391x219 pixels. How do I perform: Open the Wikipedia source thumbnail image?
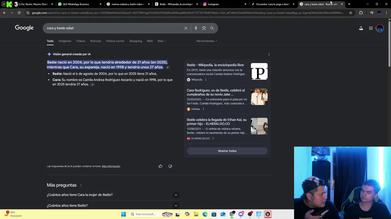click(259, 71)
